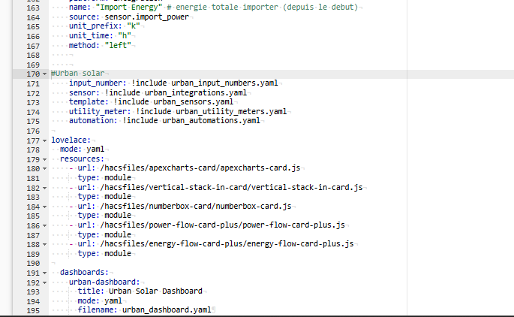Collapse the numberbox-card fold arrow at line 184
The image size is (514, 317).
[44, 207]
